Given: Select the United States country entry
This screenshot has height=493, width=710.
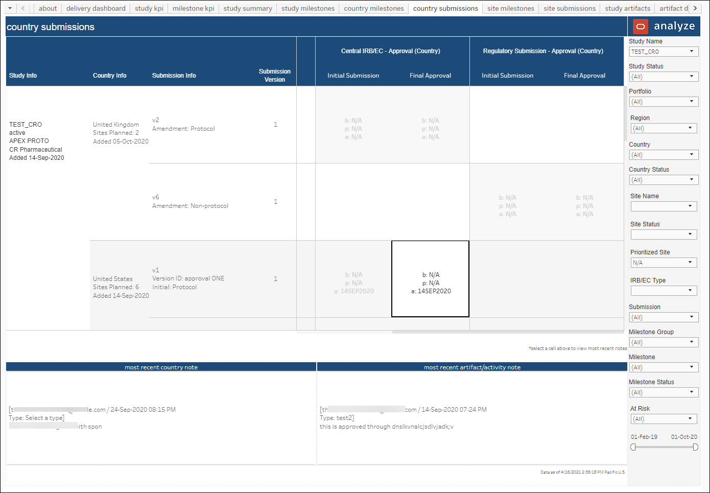Looking at the screenshot, I should pyautogui.click(x=121, y=287).
